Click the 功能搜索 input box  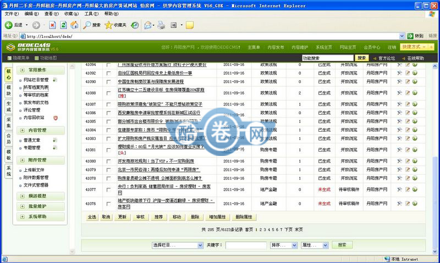pos(328,58)
